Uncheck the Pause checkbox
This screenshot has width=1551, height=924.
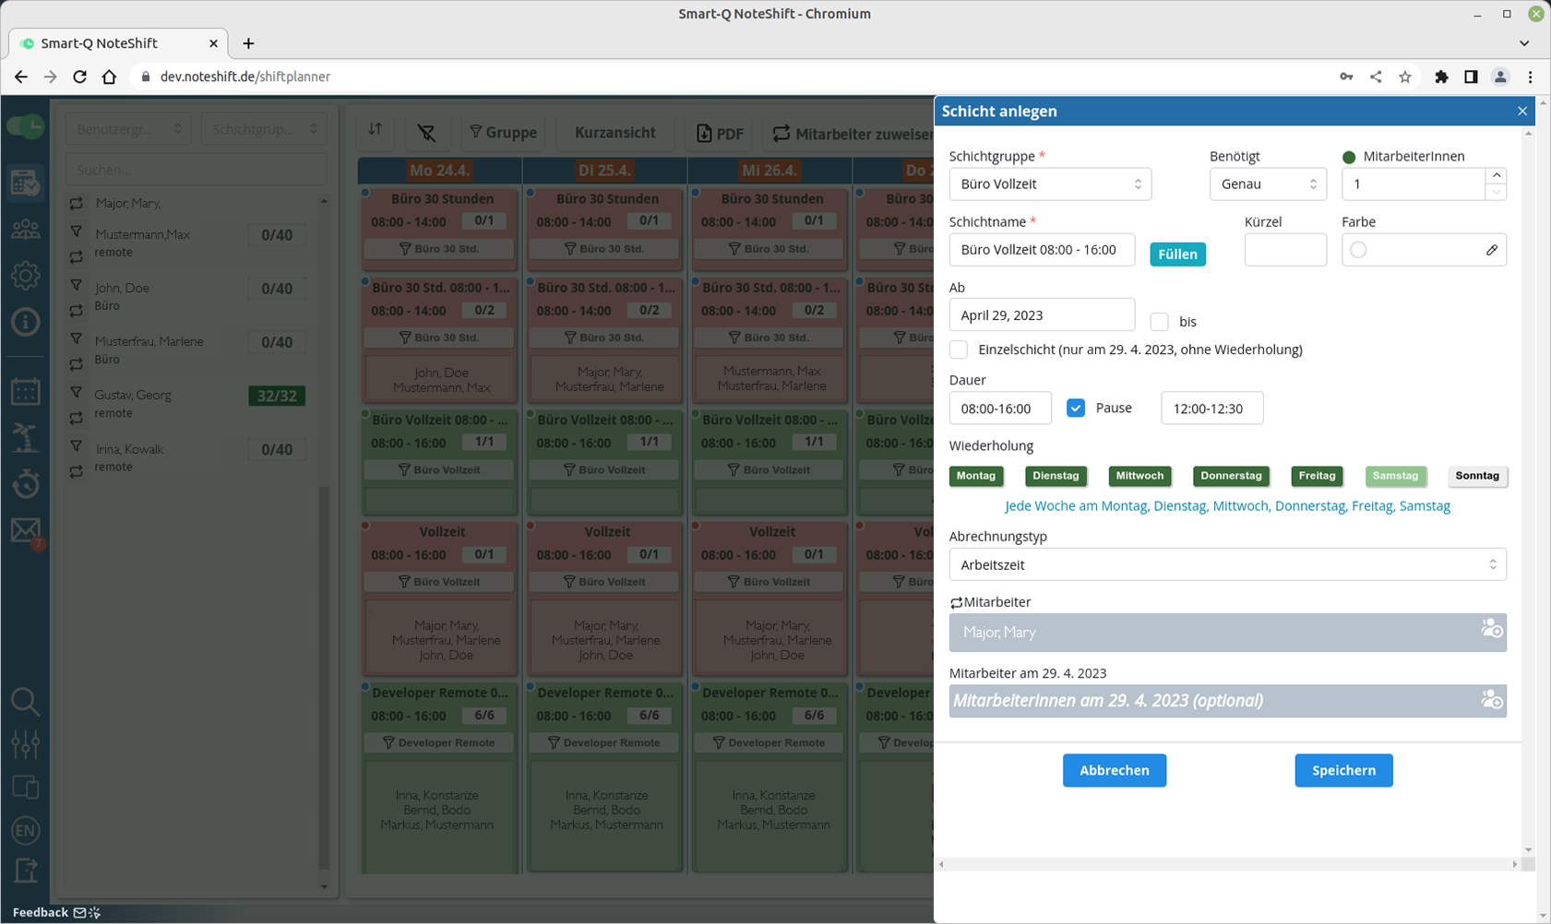point(1076,408)
